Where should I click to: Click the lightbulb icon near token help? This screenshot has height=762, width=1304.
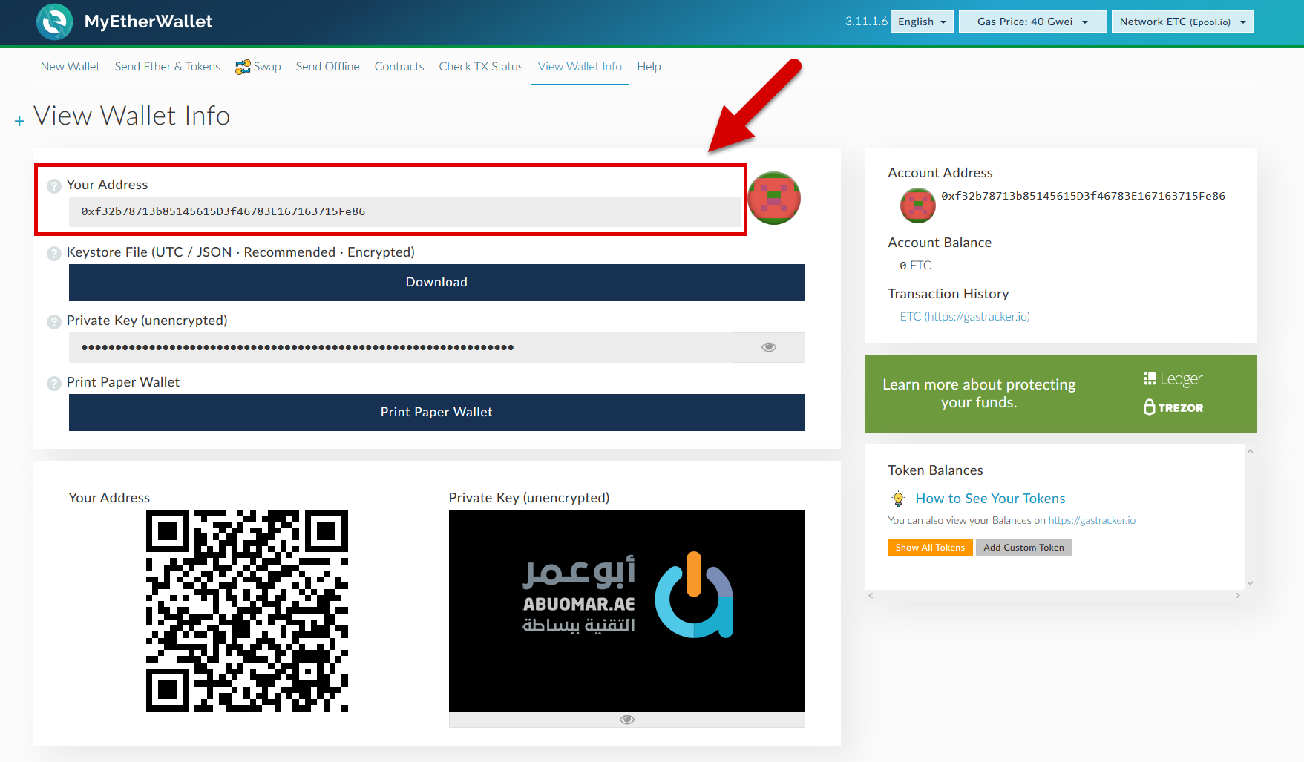pyautogui.click(x=898, y=499)
